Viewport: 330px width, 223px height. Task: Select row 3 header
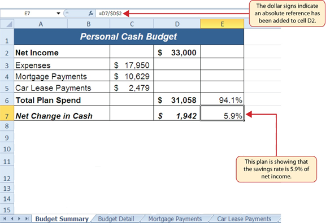pyautogui.click(x=7, y=64)
